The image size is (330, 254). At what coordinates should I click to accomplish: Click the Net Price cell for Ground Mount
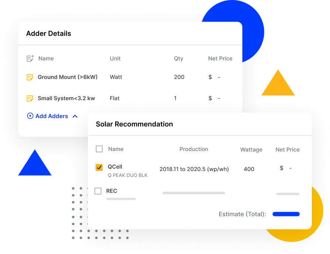(214, 77)
